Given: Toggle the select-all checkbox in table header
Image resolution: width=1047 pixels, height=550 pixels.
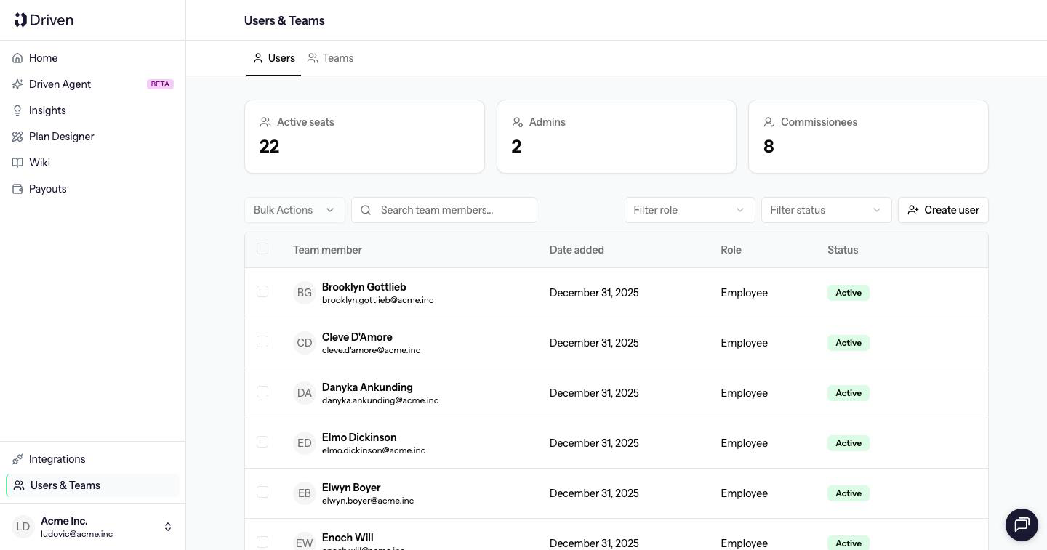Looking at the screenshot, I should (262, 248).
